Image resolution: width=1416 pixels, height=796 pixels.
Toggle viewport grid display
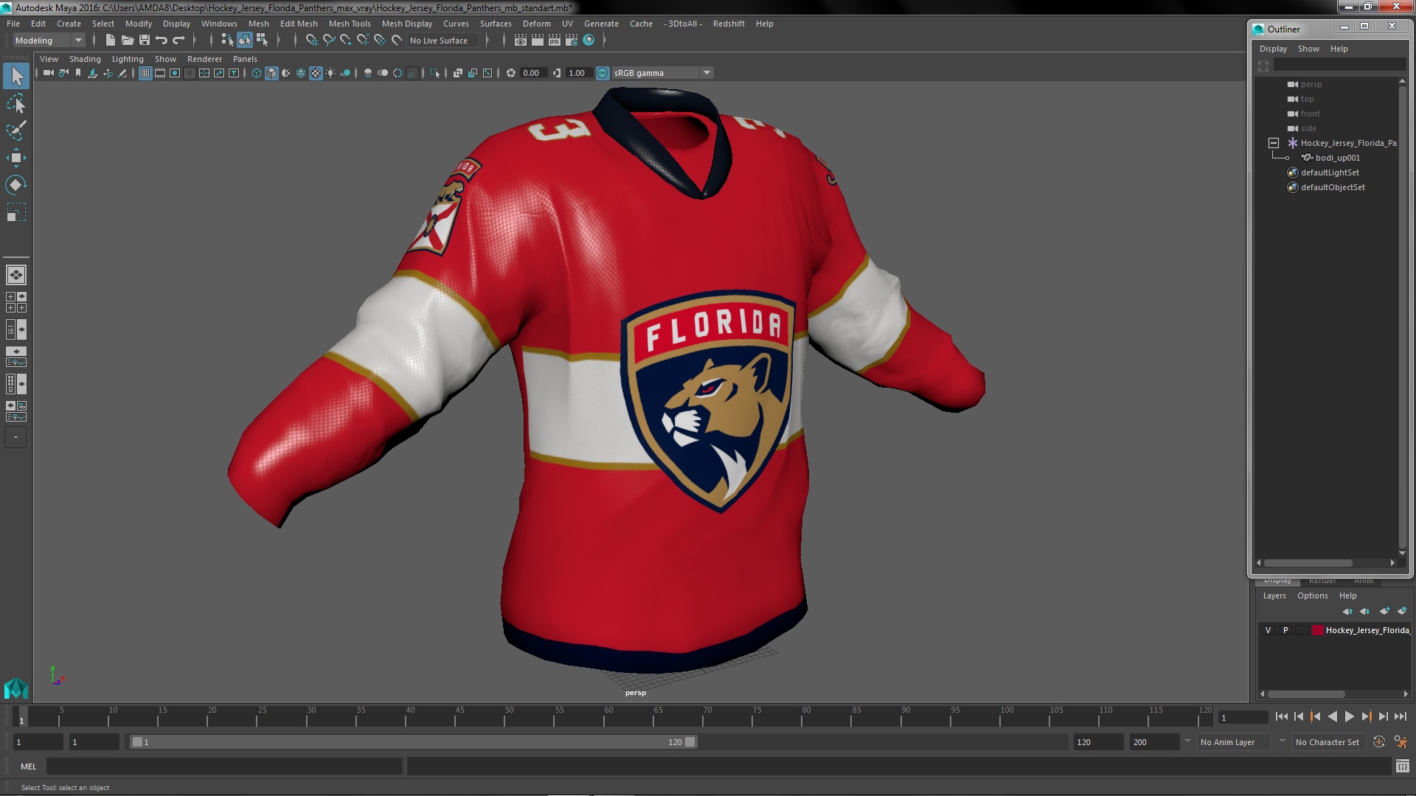[145, 73]
